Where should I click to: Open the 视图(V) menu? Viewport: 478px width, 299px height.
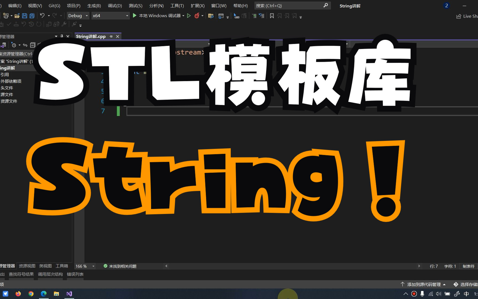(x=35, y=6)
